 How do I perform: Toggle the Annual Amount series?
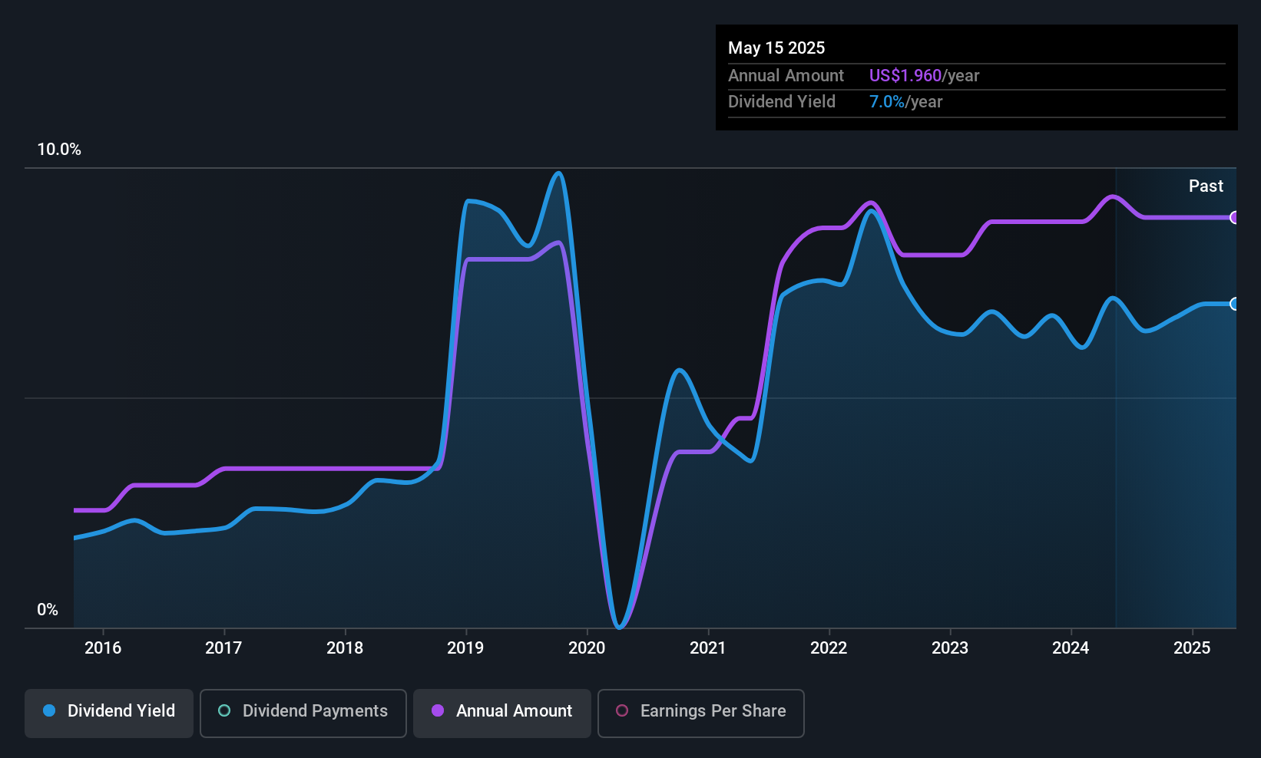pos(502,713)
